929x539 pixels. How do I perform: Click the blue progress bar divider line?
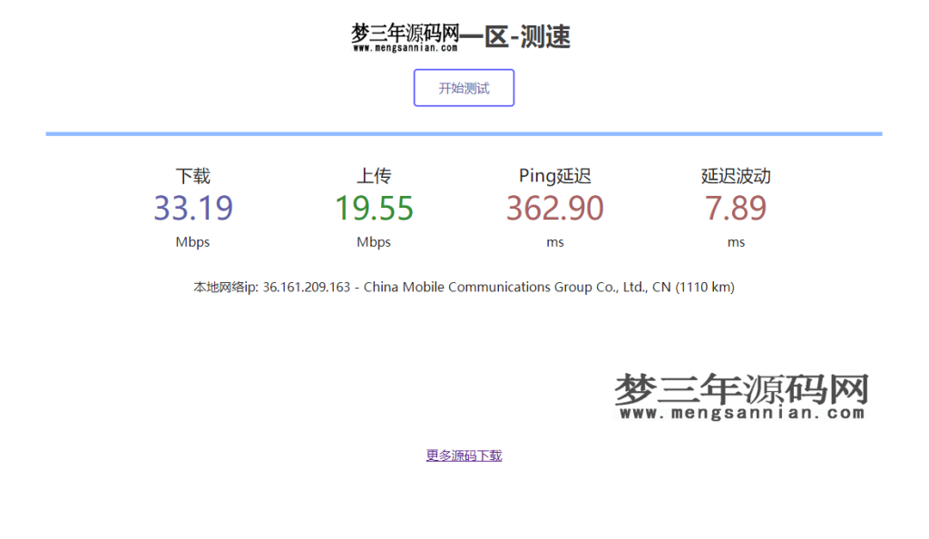coord(464,132)
